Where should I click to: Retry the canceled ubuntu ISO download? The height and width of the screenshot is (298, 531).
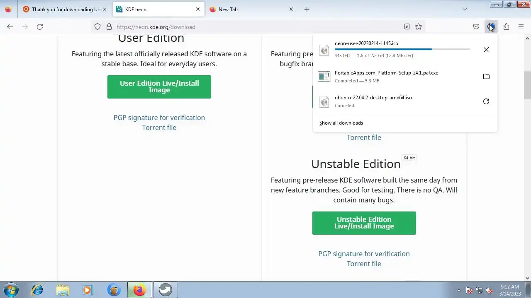pyautogui.click(x=486, y=101)
